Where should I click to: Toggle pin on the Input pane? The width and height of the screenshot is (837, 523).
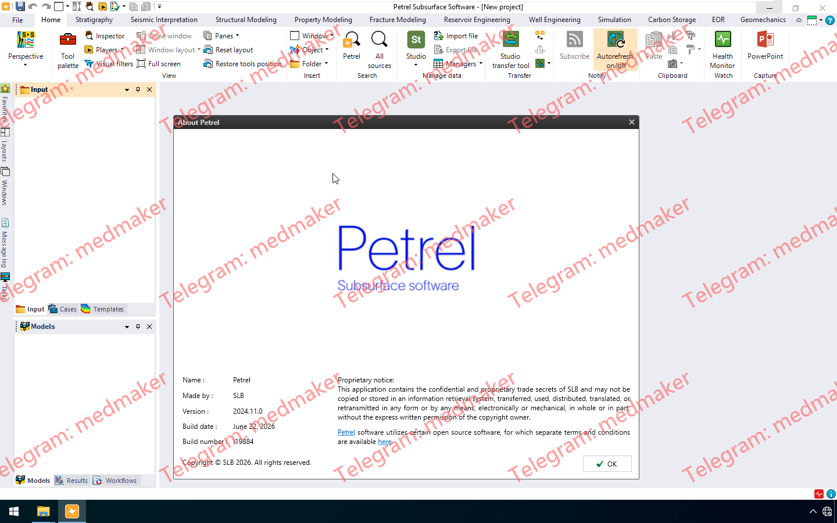[138, 89]
